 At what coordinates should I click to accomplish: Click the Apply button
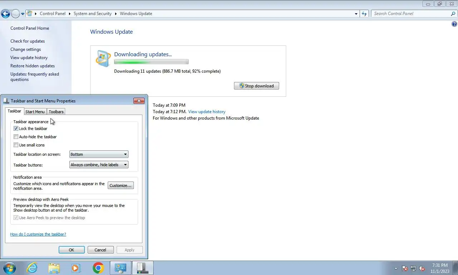130,250
